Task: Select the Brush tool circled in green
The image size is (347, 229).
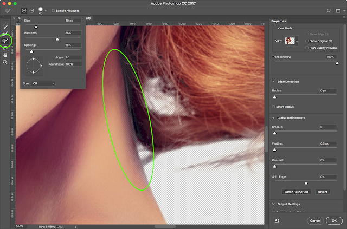Action: click(5, 41)
